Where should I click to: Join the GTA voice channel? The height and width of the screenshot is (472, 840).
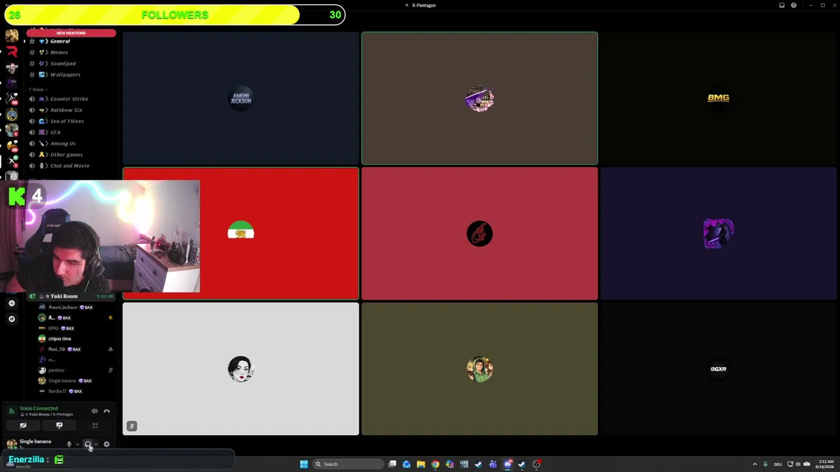[71, 132]
